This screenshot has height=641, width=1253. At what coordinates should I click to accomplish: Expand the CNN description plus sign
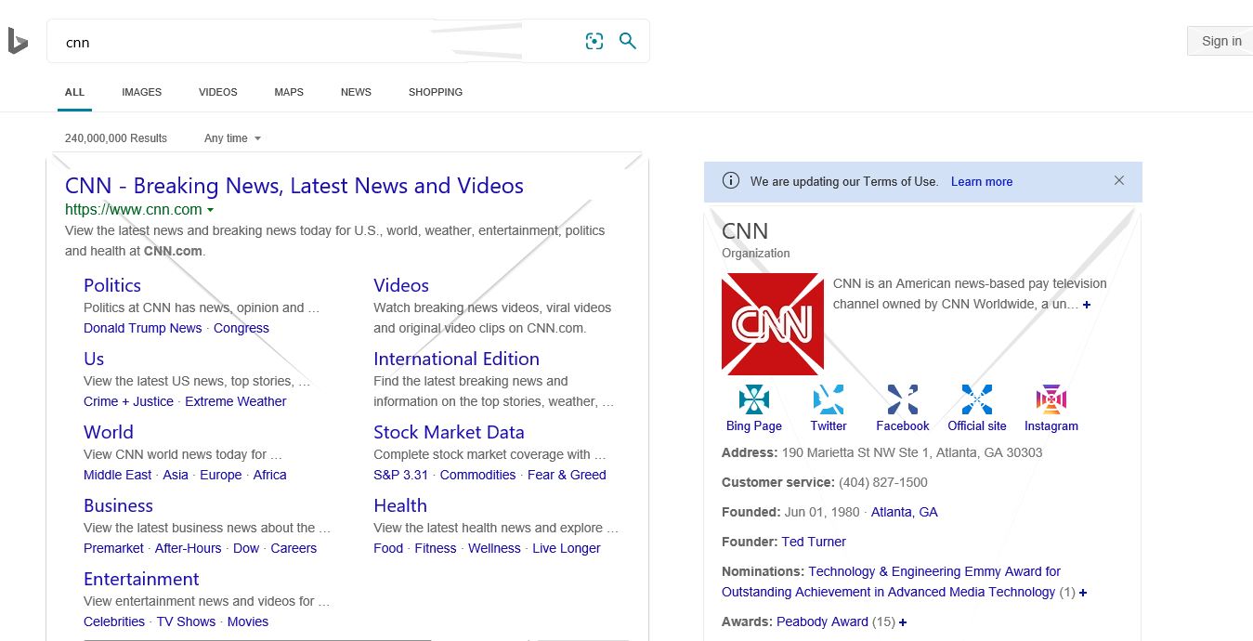click(1087, 305)
